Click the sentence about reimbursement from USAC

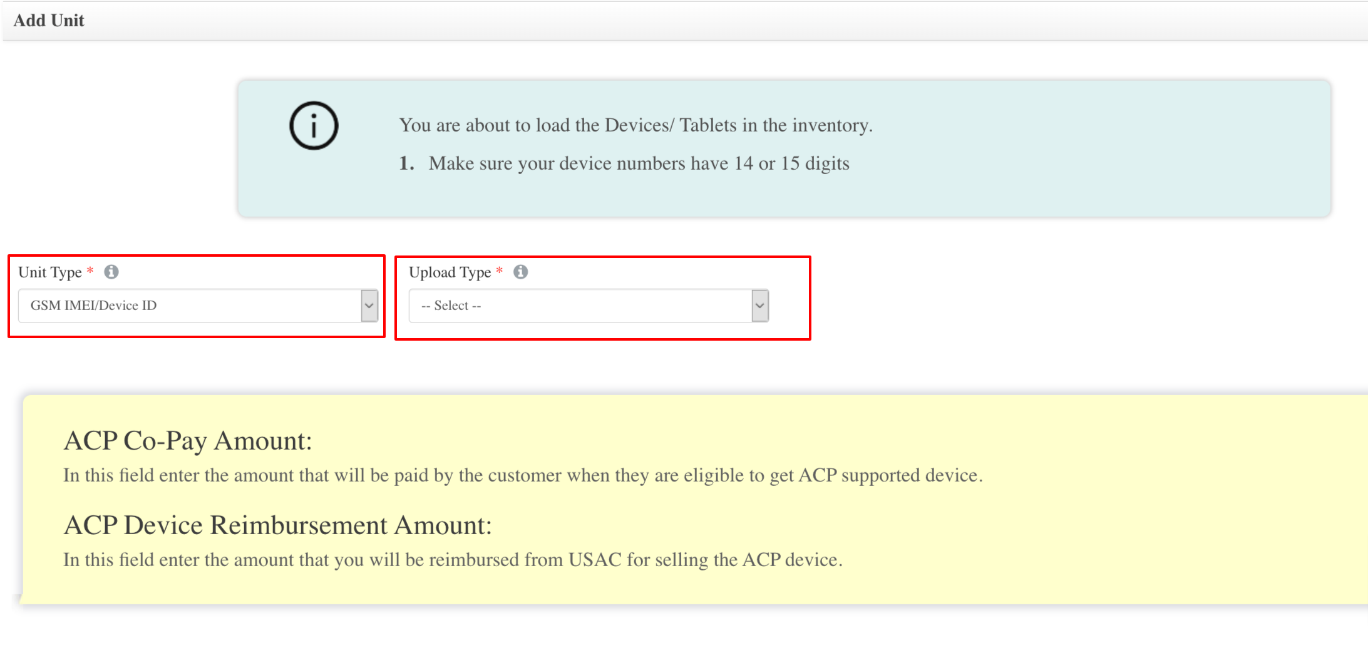point(453,559)
